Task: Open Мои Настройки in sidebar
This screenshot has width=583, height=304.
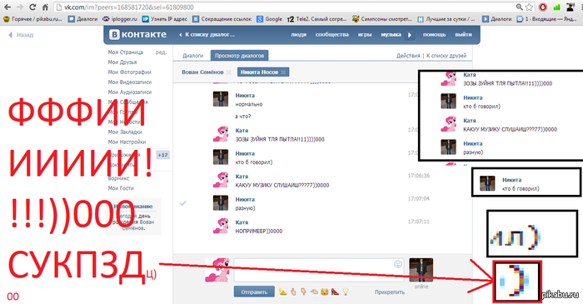Action: pos(127,142)
